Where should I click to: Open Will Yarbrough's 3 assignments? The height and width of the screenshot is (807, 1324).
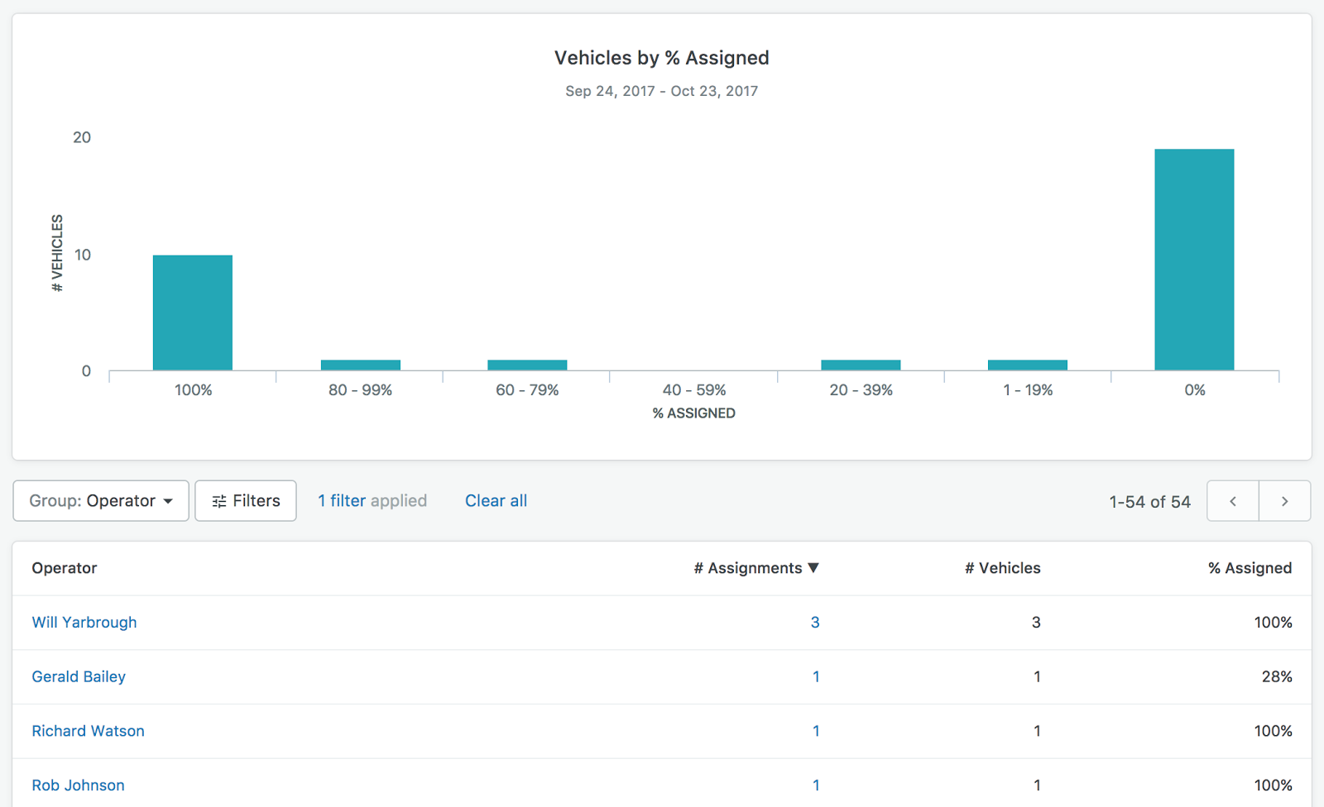[815, 623]
